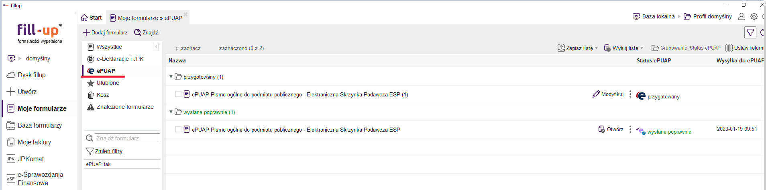
Task: Open the settings gear icon
Action: (754, 16)
